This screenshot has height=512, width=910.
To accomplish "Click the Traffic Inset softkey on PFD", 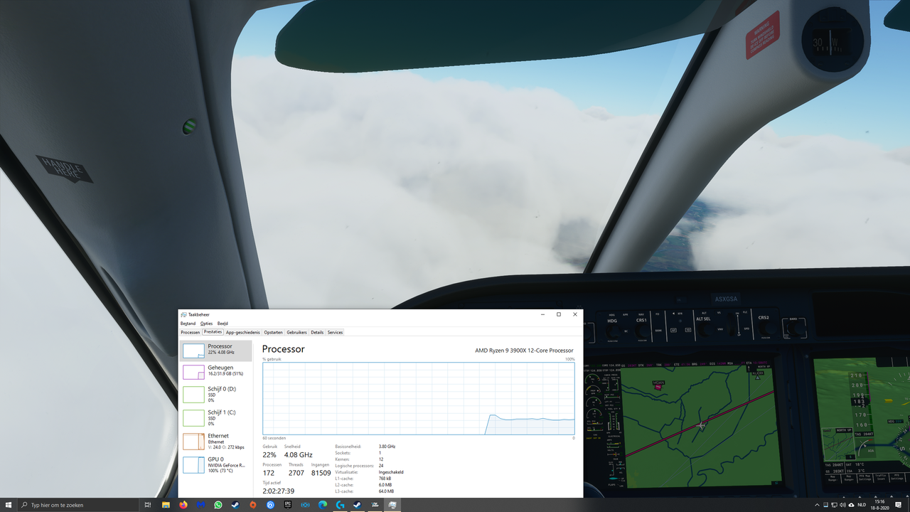I will tap(881, 477).
